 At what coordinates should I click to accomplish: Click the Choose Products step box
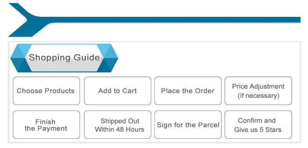point(46,91)
